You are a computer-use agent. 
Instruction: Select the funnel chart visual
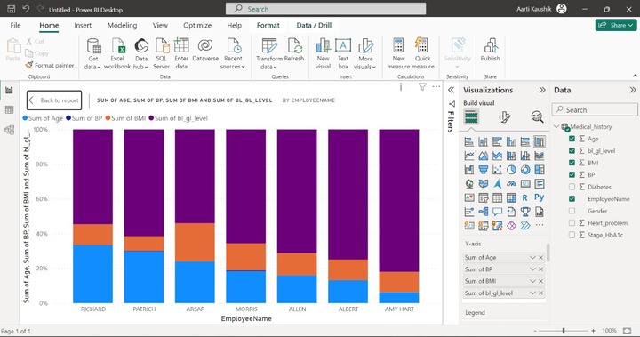click(x=484, y=170)
